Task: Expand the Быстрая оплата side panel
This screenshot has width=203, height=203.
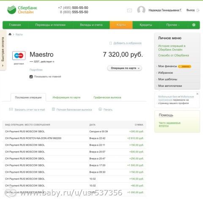Action: pos(3,50)
